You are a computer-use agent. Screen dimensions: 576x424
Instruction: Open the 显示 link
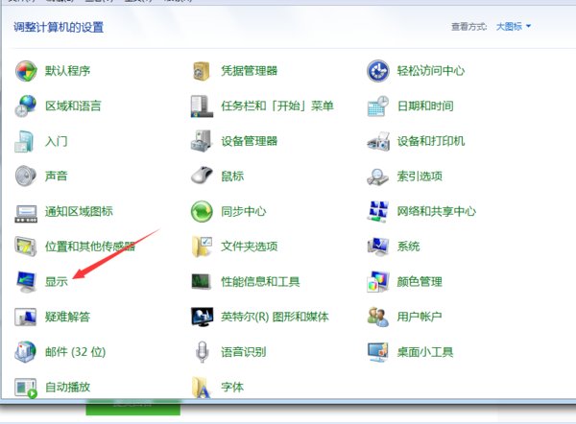[57, 282]
